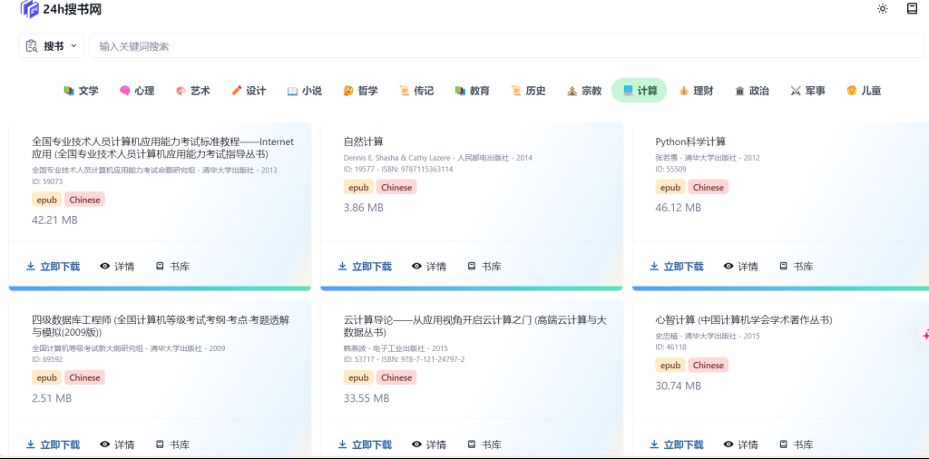The image size is (929, 459).
Task: Select the 儿童 category tab
Action: click(864, 91)
